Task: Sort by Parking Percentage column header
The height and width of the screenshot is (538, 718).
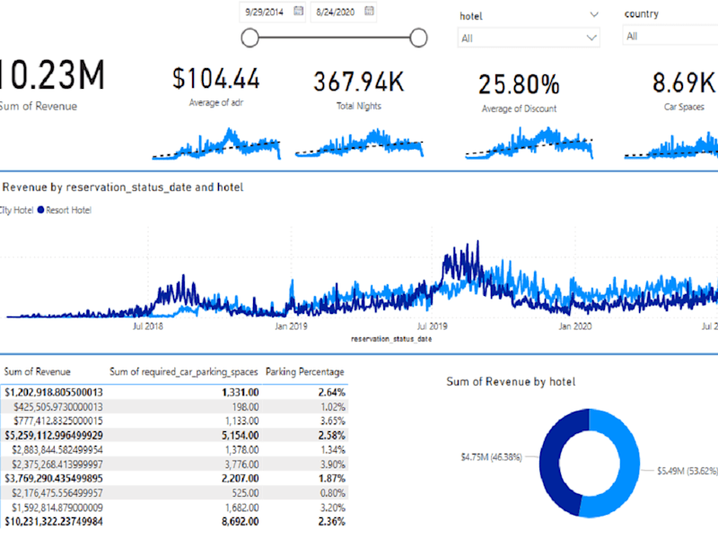Action: coord(305,371)
